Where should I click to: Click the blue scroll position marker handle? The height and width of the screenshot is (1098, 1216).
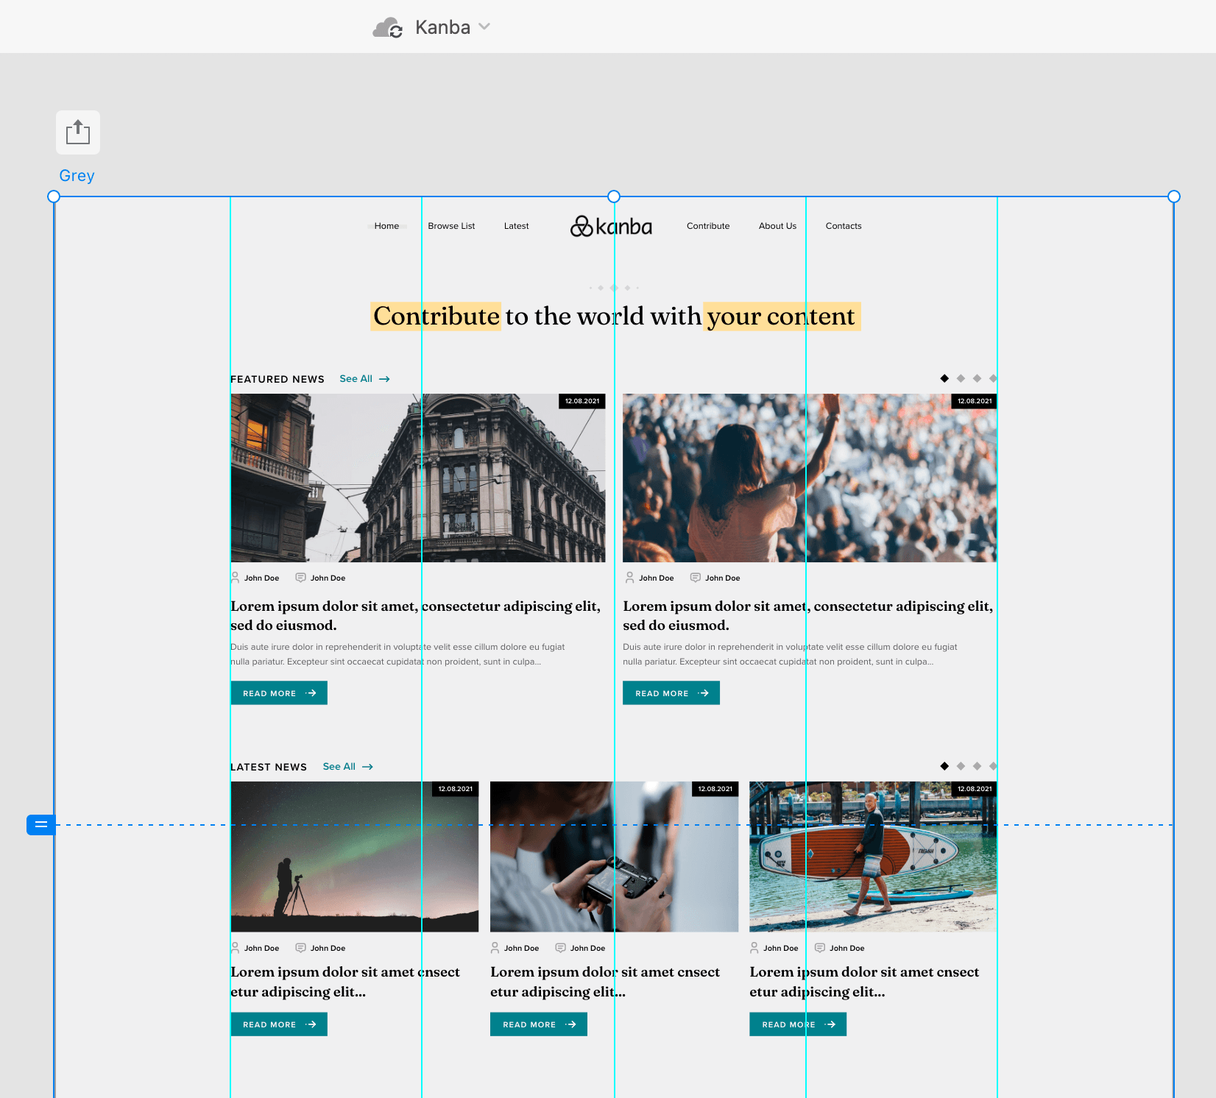(x=40, y=825)
